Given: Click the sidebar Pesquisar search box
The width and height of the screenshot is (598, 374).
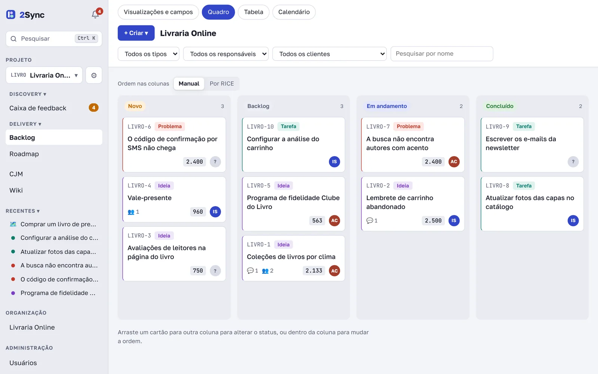Looking at the screenshot, I should (x=54, y=39).
